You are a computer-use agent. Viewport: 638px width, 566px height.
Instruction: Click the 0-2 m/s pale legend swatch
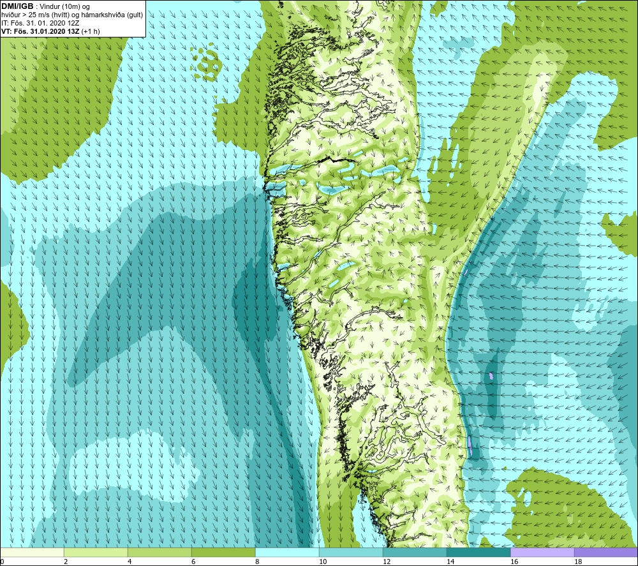32,552
